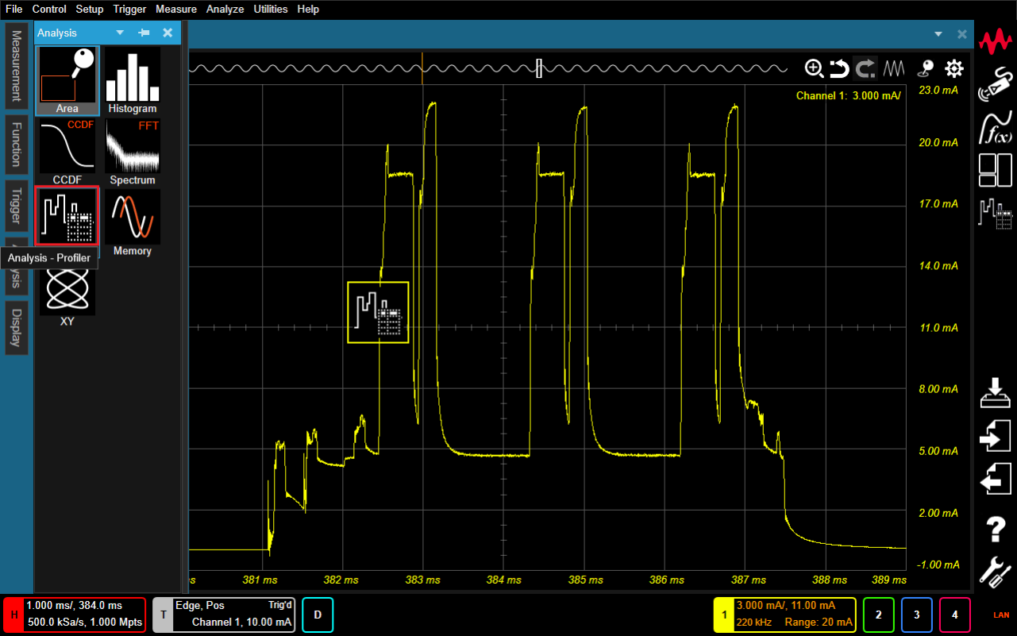1017x636 pixels.
Task: Open the Setup menu
Action: tap(90, 10)
